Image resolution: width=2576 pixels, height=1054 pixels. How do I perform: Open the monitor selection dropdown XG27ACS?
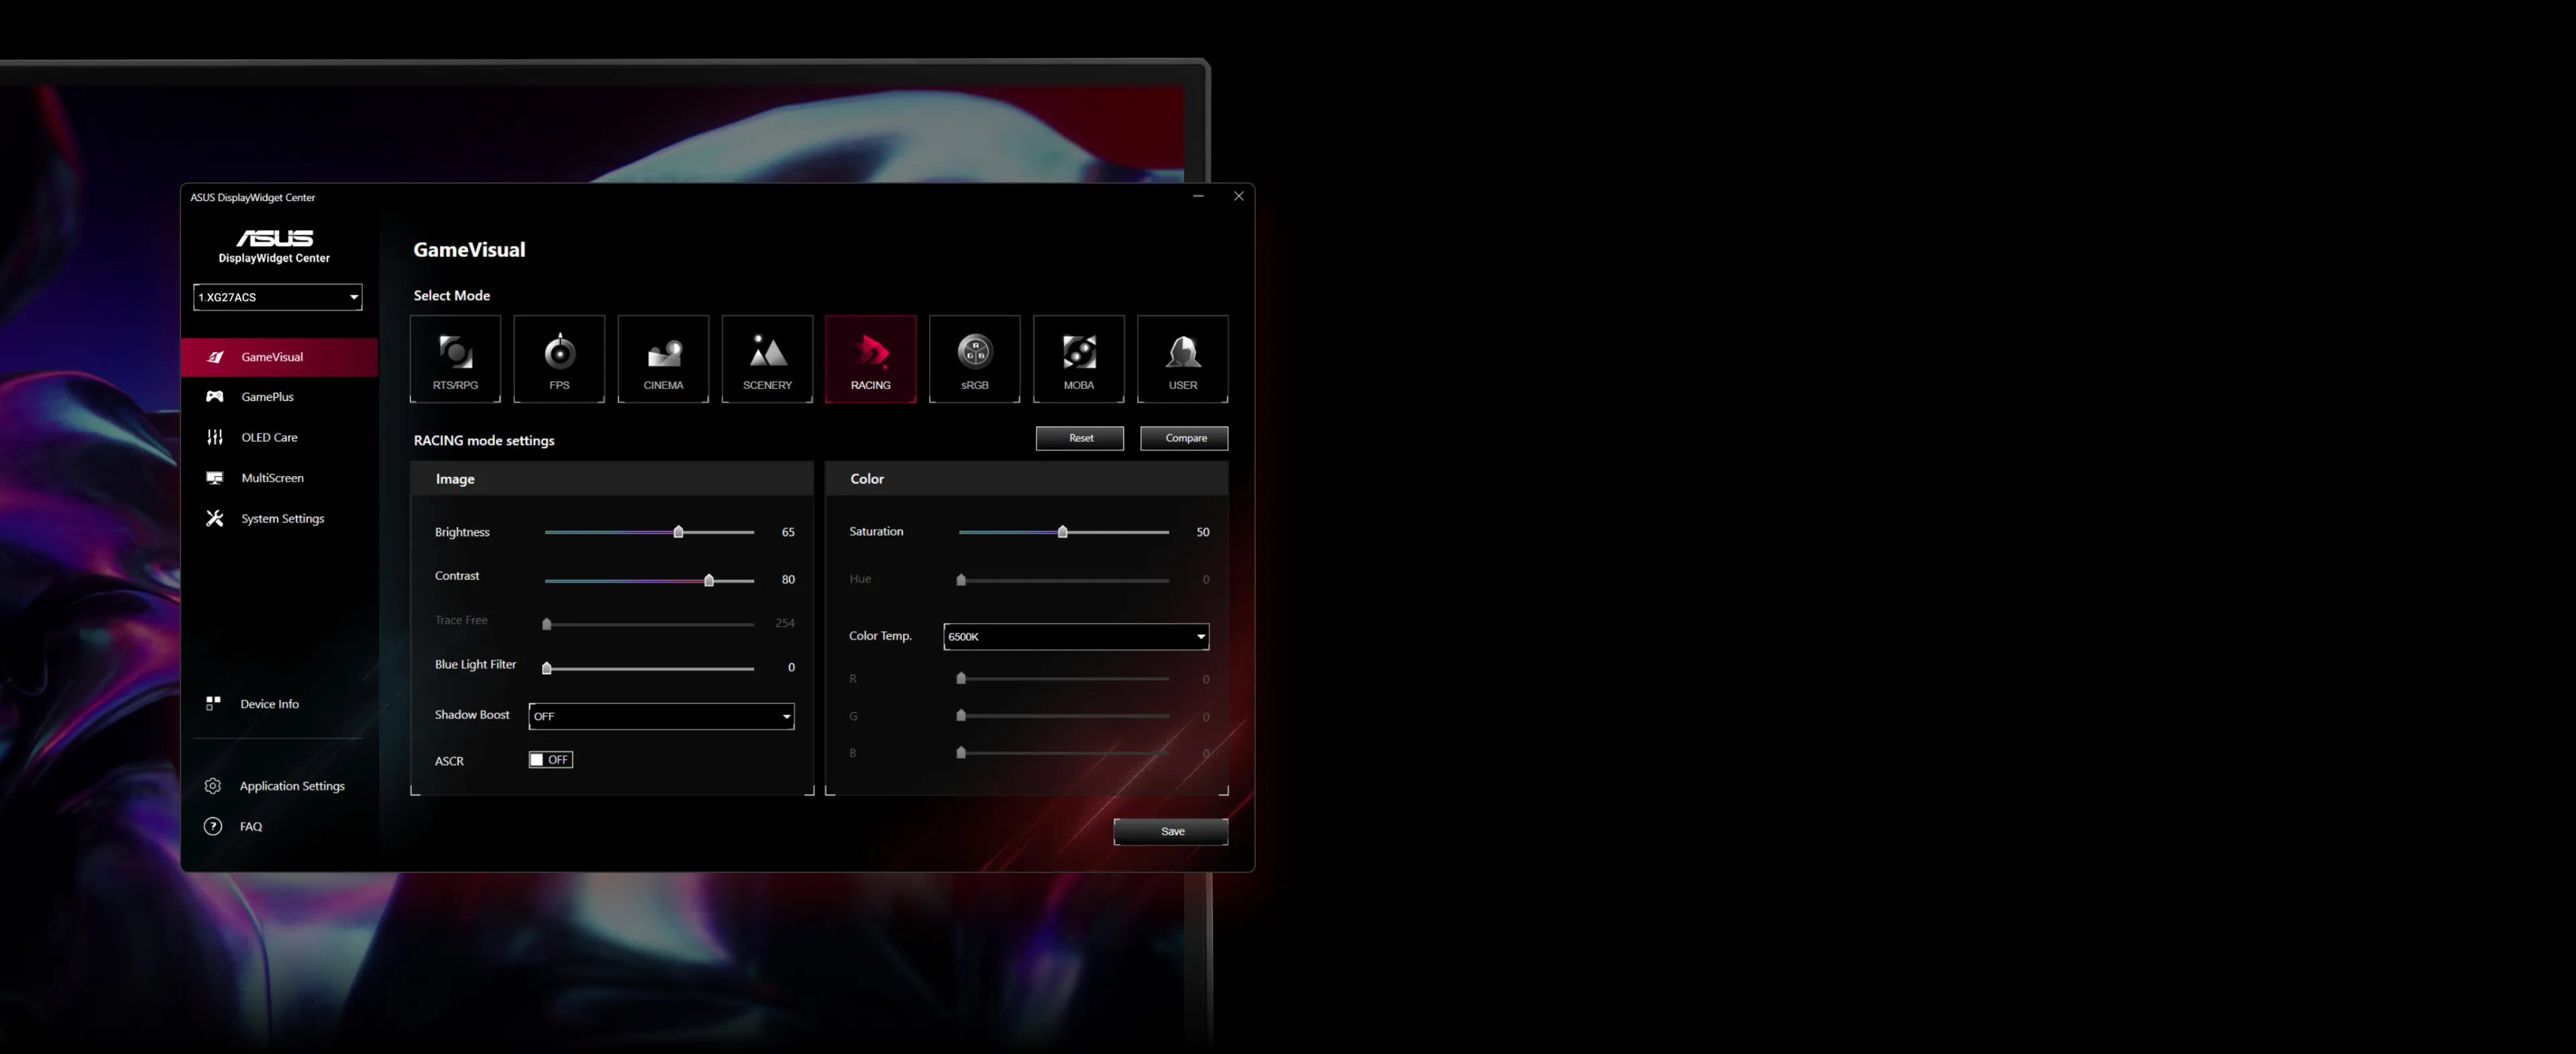[x=277, y=297]
